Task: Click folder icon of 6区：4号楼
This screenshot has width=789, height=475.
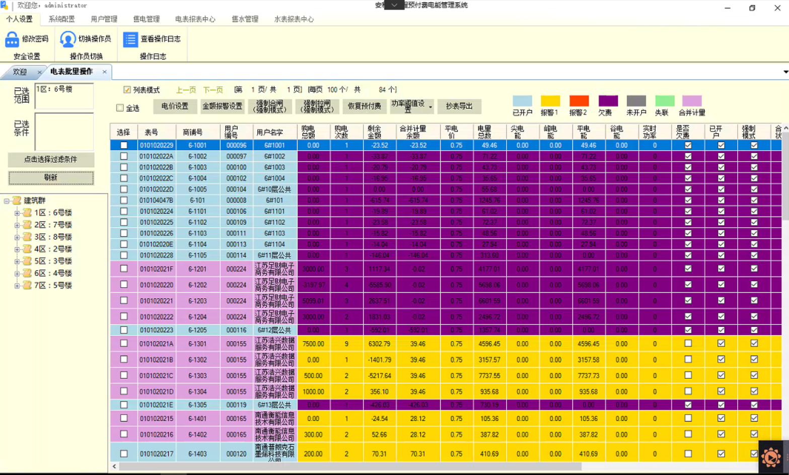Action: [27, 273]
